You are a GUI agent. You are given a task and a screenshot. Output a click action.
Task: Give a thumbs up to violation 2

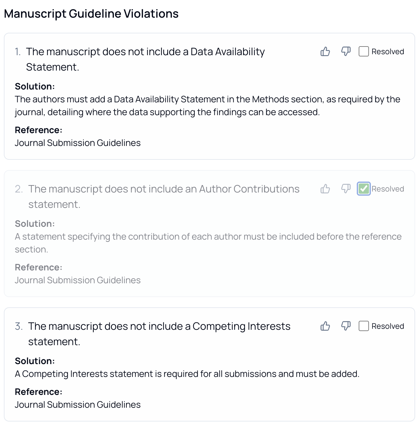pos(326,189)
